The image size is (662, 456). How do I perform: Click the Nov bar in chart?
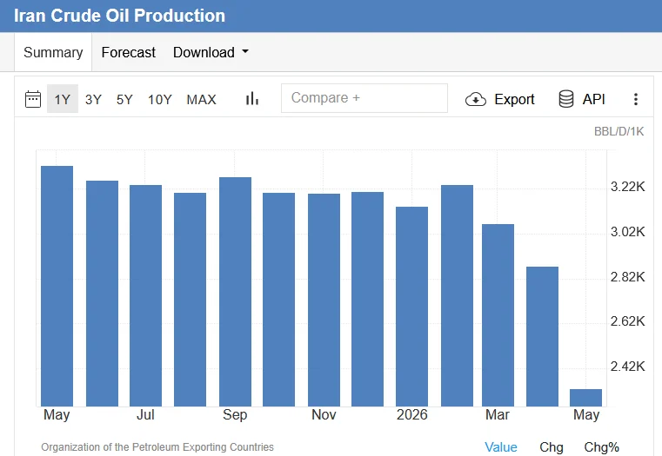tap(324, 300)
